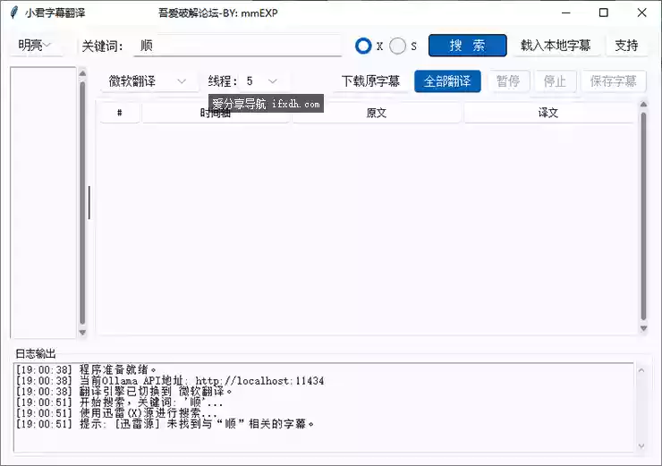Click into the 关键词 keyword input field
This screenshot has width=662, height=466.
[237, 46]
